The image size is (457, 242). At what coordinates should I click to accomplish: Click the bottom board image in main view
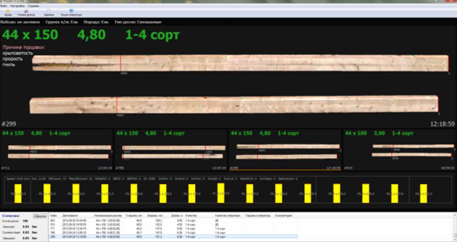(233, 105)
